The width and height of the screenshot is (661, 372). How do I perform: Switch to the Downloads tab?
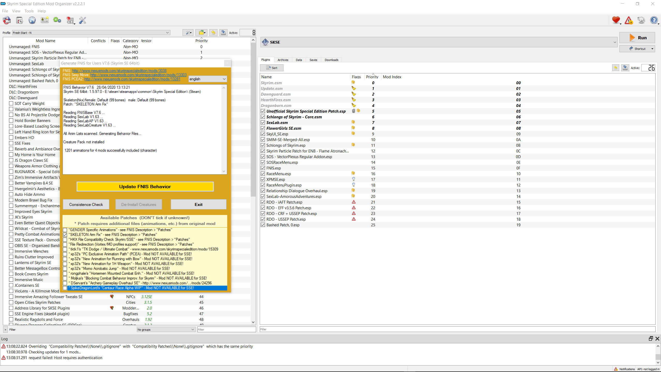331,60
